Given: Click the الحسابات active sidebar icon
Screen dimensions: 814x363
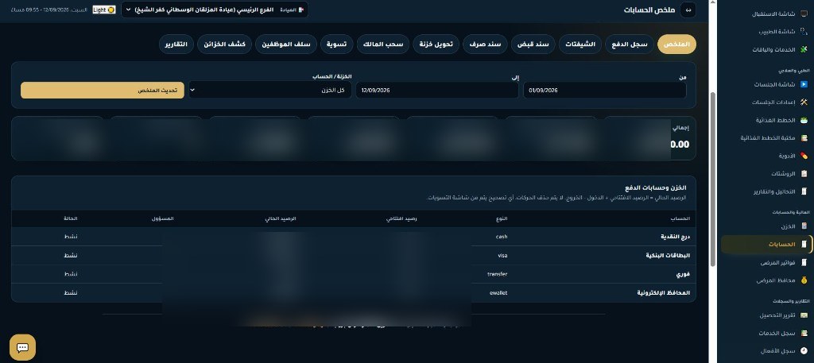Looking at the screenshot, I should 804,244.
